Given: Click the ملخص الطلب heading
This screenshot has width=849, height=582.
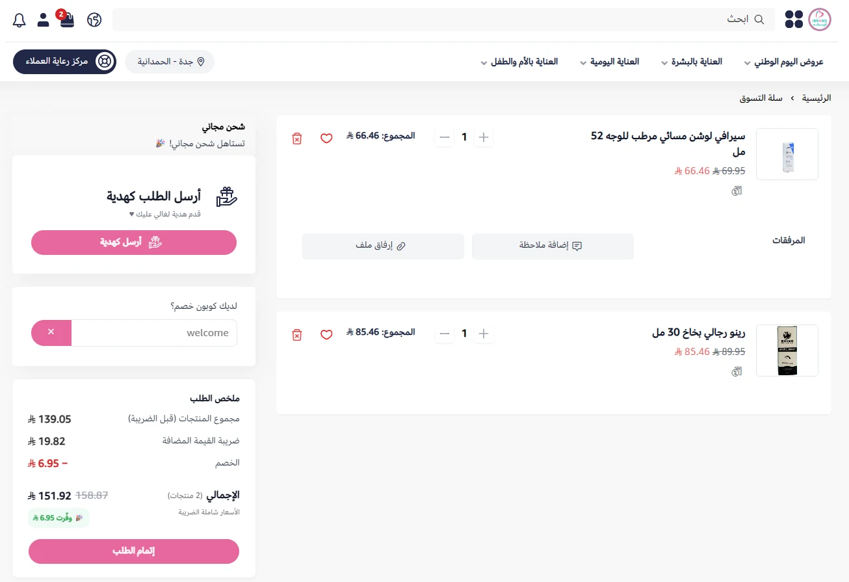Looking at the screenshot, I should [215, 398].
